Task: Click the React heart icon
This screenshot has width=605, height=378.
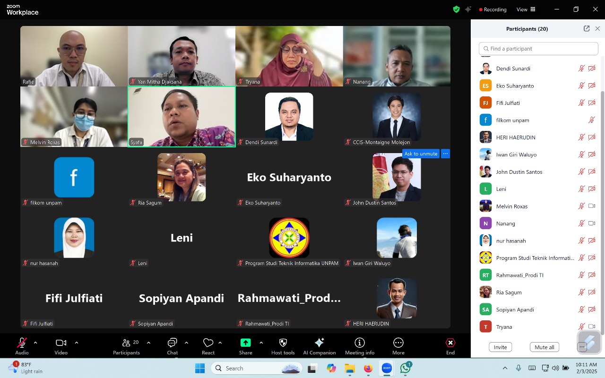Action: coord(208,343)
